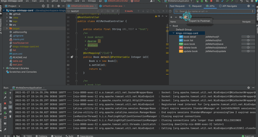Toggle whole words W in find bar
This screenshot has height=137, width=258.
pos(113,11)
